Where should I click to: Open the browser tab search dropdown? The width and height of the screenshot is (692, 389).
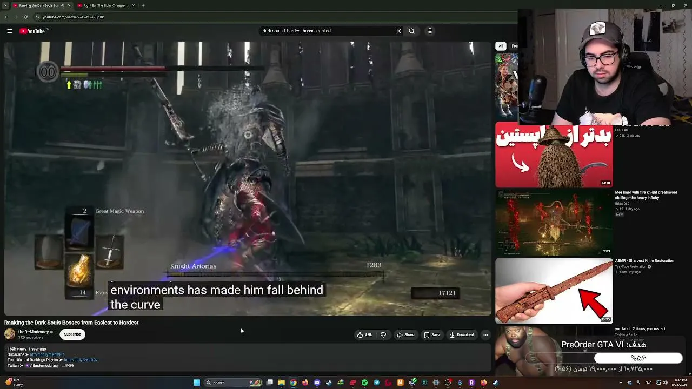pyautogui.click(x=5, y=5)
